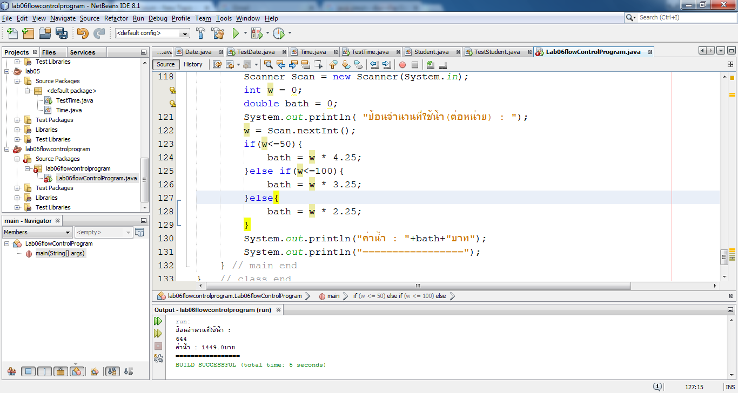Click the New Project toolbar icon
Viewport: 738px width, 393px height.
click(x=28, y=33)
